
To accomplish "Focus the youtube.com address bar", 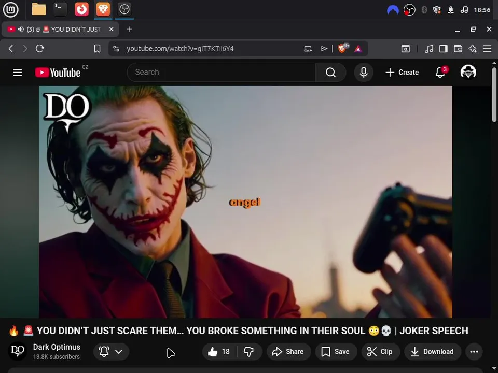I will tap(180, 49).
